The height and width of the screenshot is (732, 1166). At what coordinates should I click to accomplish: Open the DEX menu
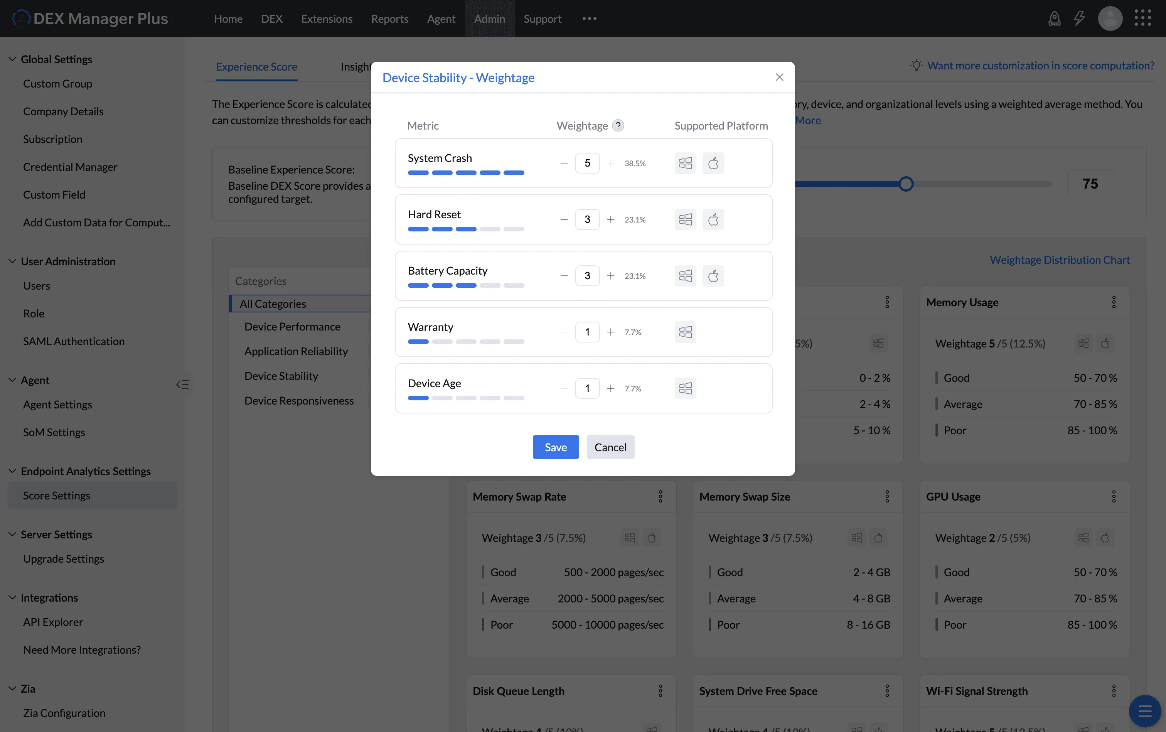271,19
